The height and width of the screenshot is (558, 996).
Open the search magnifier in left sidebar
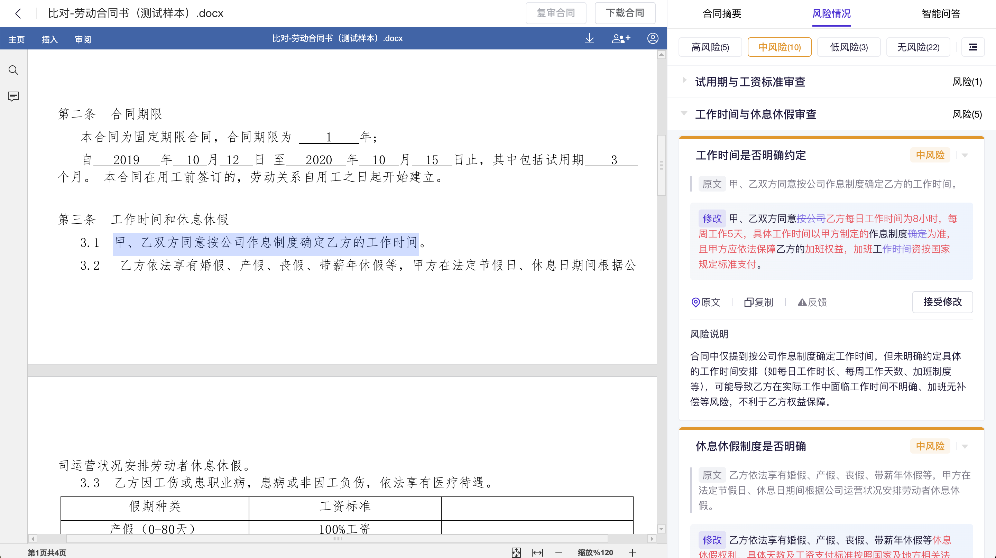(x=13, y=70)
